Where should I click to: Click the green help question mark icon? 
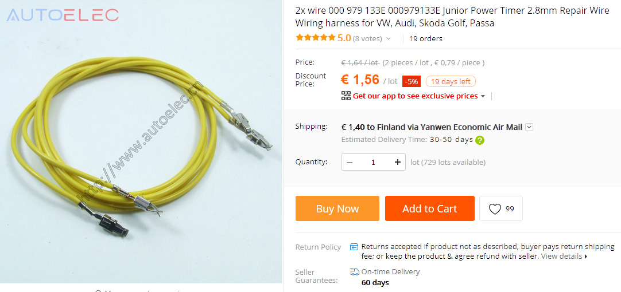480,140
